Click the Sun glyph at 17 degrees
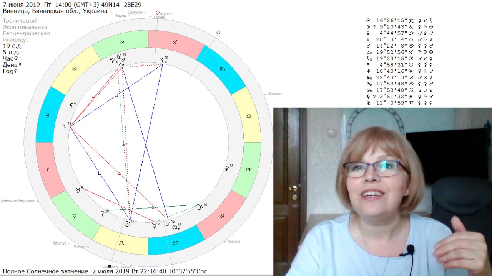 coord(127,223)
